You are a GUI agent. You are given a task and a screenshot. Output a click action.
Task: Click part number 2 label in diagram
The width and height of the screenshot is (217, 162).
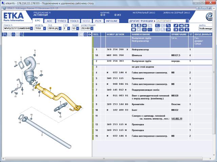pyautogui.click(x=51, y=88)
